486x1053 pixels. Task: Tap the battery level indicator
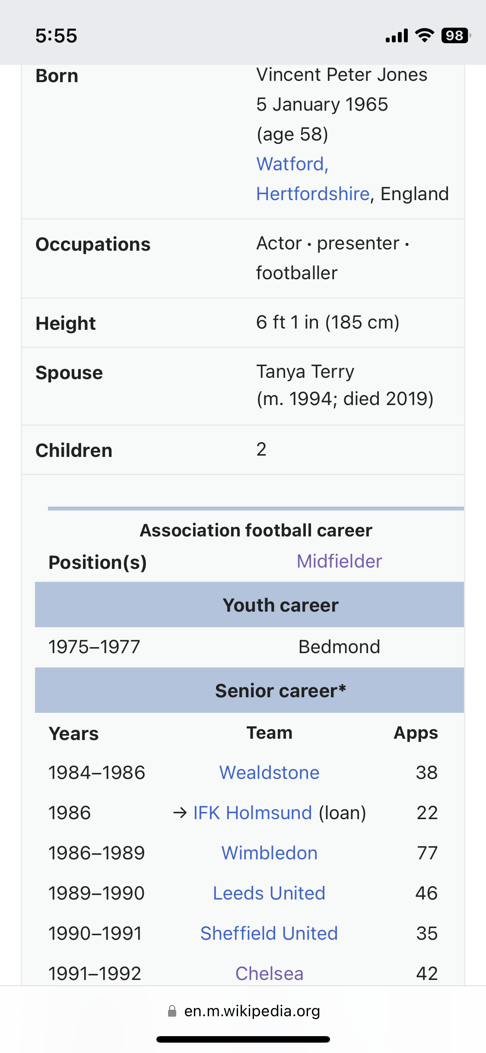pyautogui.click(x=456, y=35)
